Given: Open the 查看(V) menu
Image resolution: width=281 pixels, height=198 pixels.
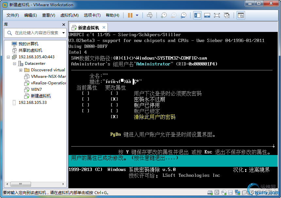Looking at the screenshot, I should point(48,15).
